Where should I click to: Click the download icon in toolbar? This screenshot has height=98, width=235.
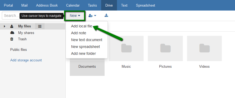[106, 15]
